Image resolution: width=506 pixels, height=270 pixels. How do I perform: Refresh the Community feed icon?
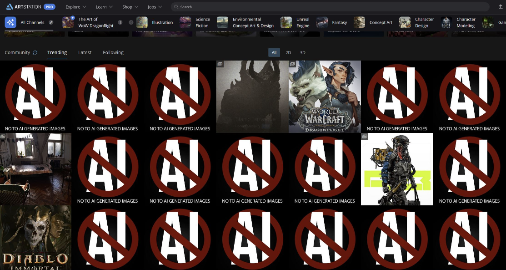pos(35,53)
